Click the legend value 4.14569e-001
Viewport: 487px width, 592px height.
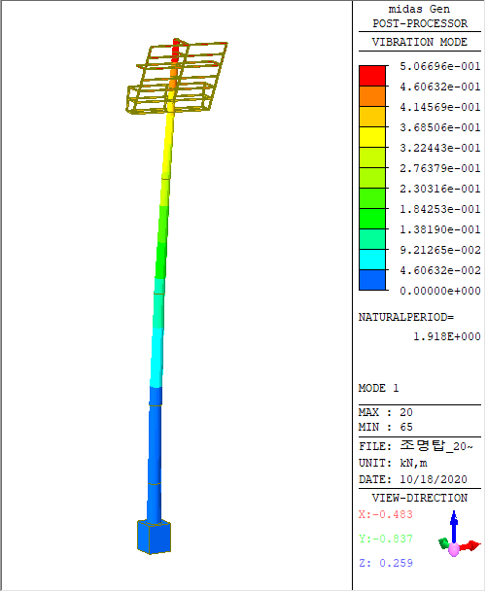point(440,107)
